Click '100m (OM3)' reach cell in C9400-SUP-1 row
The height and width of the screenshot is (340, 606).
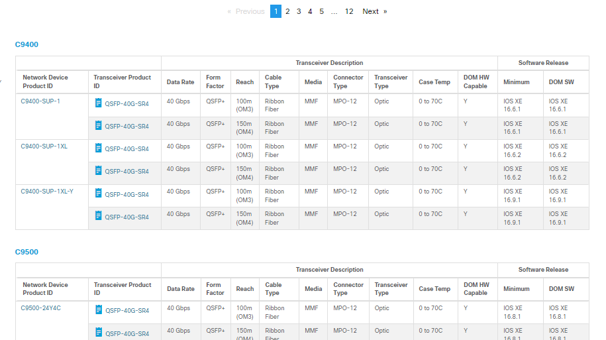point(244,105)
